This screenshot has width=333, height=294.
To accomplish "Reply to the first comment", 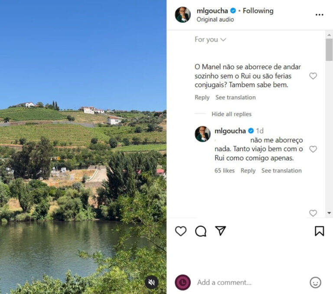I will [202, 97].
